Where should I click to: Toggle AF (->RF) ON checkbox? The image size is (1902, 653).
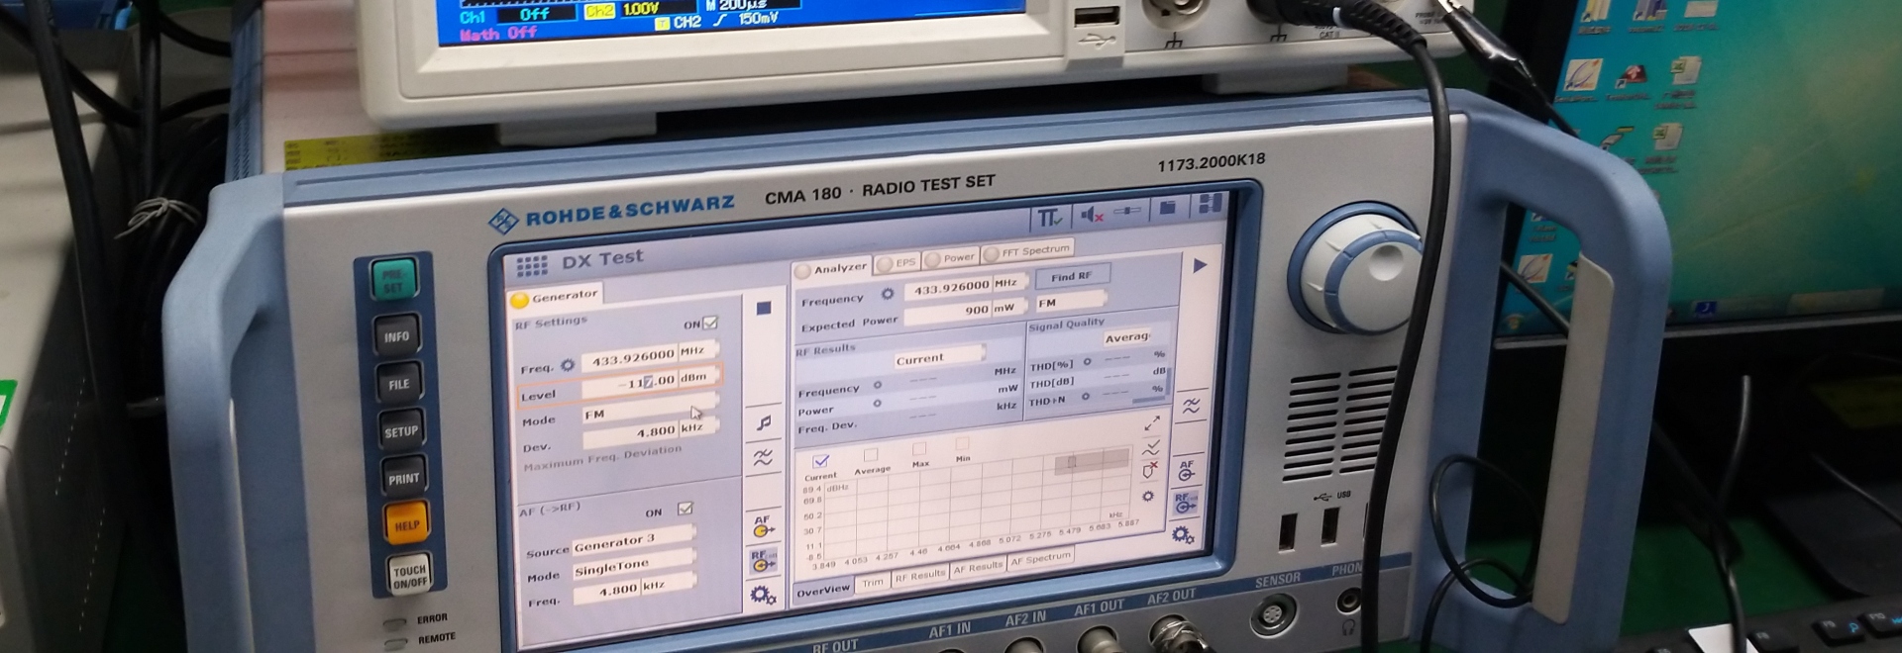(685, 509)
